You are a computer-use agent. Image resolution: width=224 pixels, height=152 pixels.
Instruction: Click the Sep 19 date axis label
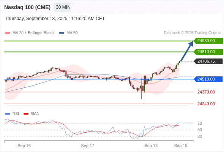181,146
